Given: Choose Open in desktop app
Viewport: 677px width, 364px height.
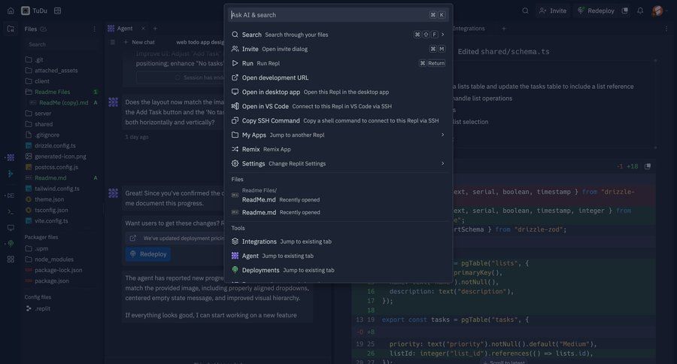Looking at the screenshot, I should 338,92.
